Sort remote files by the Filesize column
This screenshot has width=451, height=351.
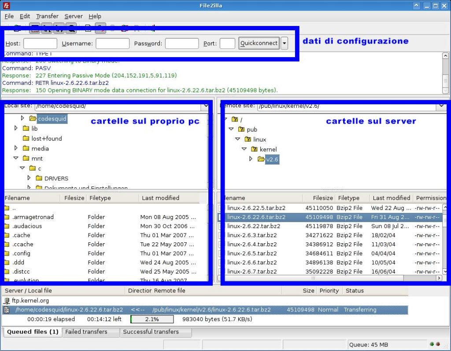coord(322,198)
